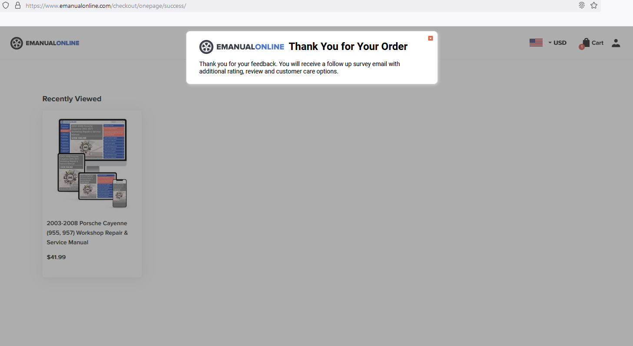Click the fingerprint reader icon near the star
This screenshot has width=633, height=346.
(x=582, y=5)
